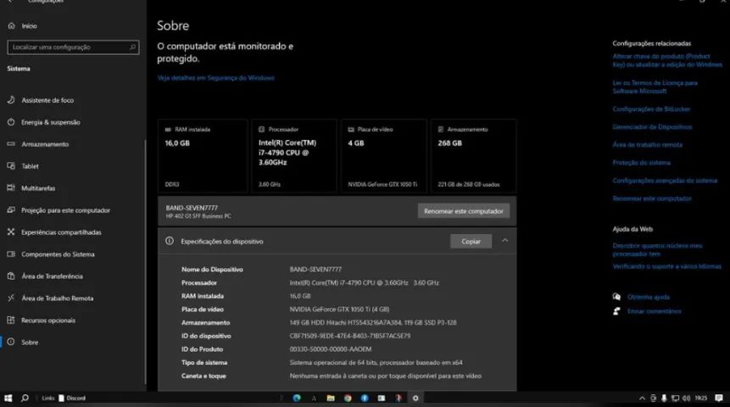Click the Área de Trabalho Remota icon
This screenshot has width=730, height=407.
tap(11, 298)
